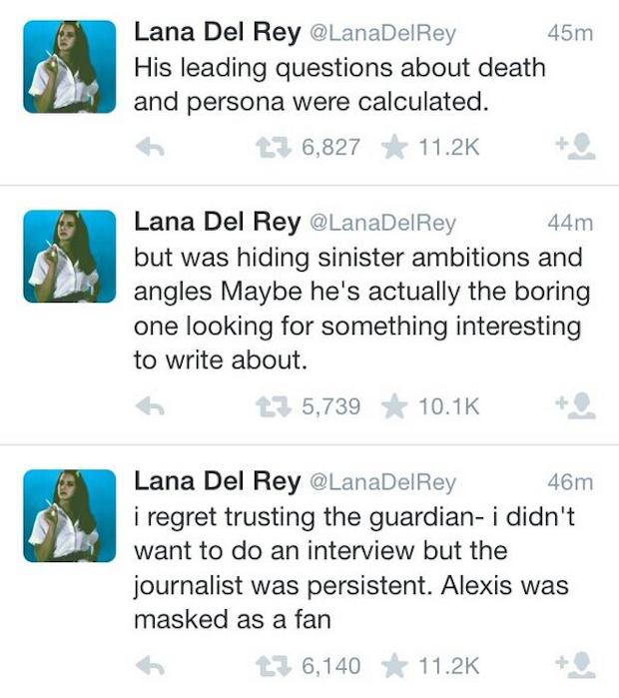Open Lana Del Rey name on 44m tweet
This screenshot has height=698, width=619.
click(218, 222)
